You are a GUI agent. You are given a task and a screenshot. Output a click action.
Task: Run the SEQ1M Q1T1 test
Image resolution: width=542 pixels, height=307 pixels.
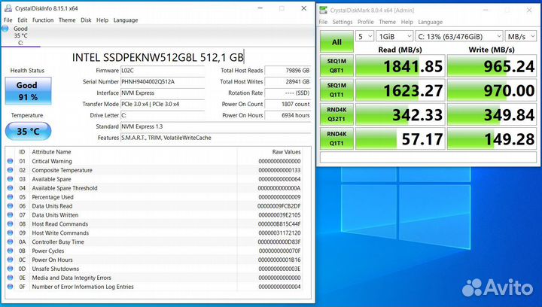point(336,90)
